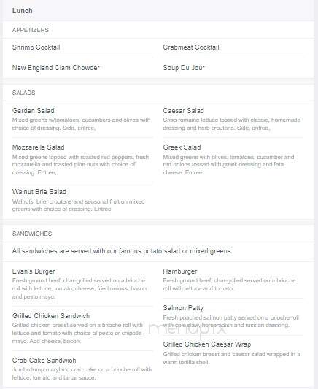Image resolution: width=318 pixels, height=389 pixels.
Task: Select the Lunch menu heading
Action: [x=23, y=11]
